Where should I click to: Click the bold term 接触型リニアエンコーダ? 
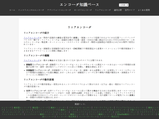(37, 65)
